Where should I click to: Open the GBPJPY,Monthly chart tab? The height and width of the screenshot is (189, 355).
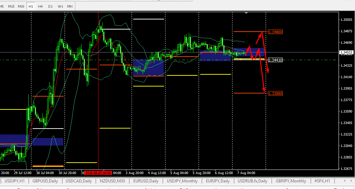(291, 181)
